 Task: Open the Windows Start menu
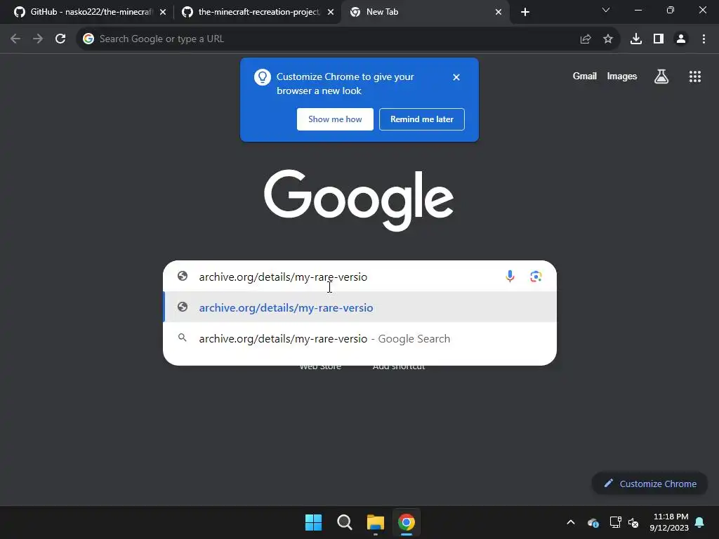(x=314, y=522)
